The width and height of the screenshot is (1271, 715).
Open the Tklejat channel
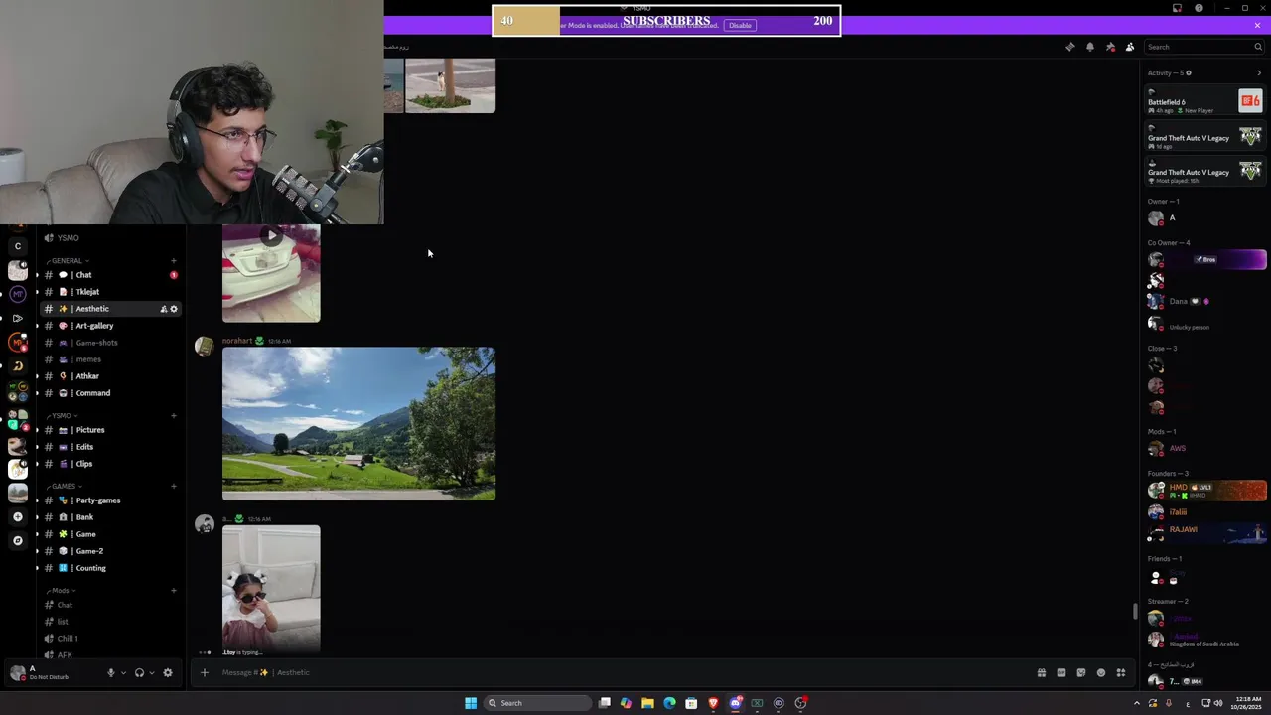[x=109, y=292]
